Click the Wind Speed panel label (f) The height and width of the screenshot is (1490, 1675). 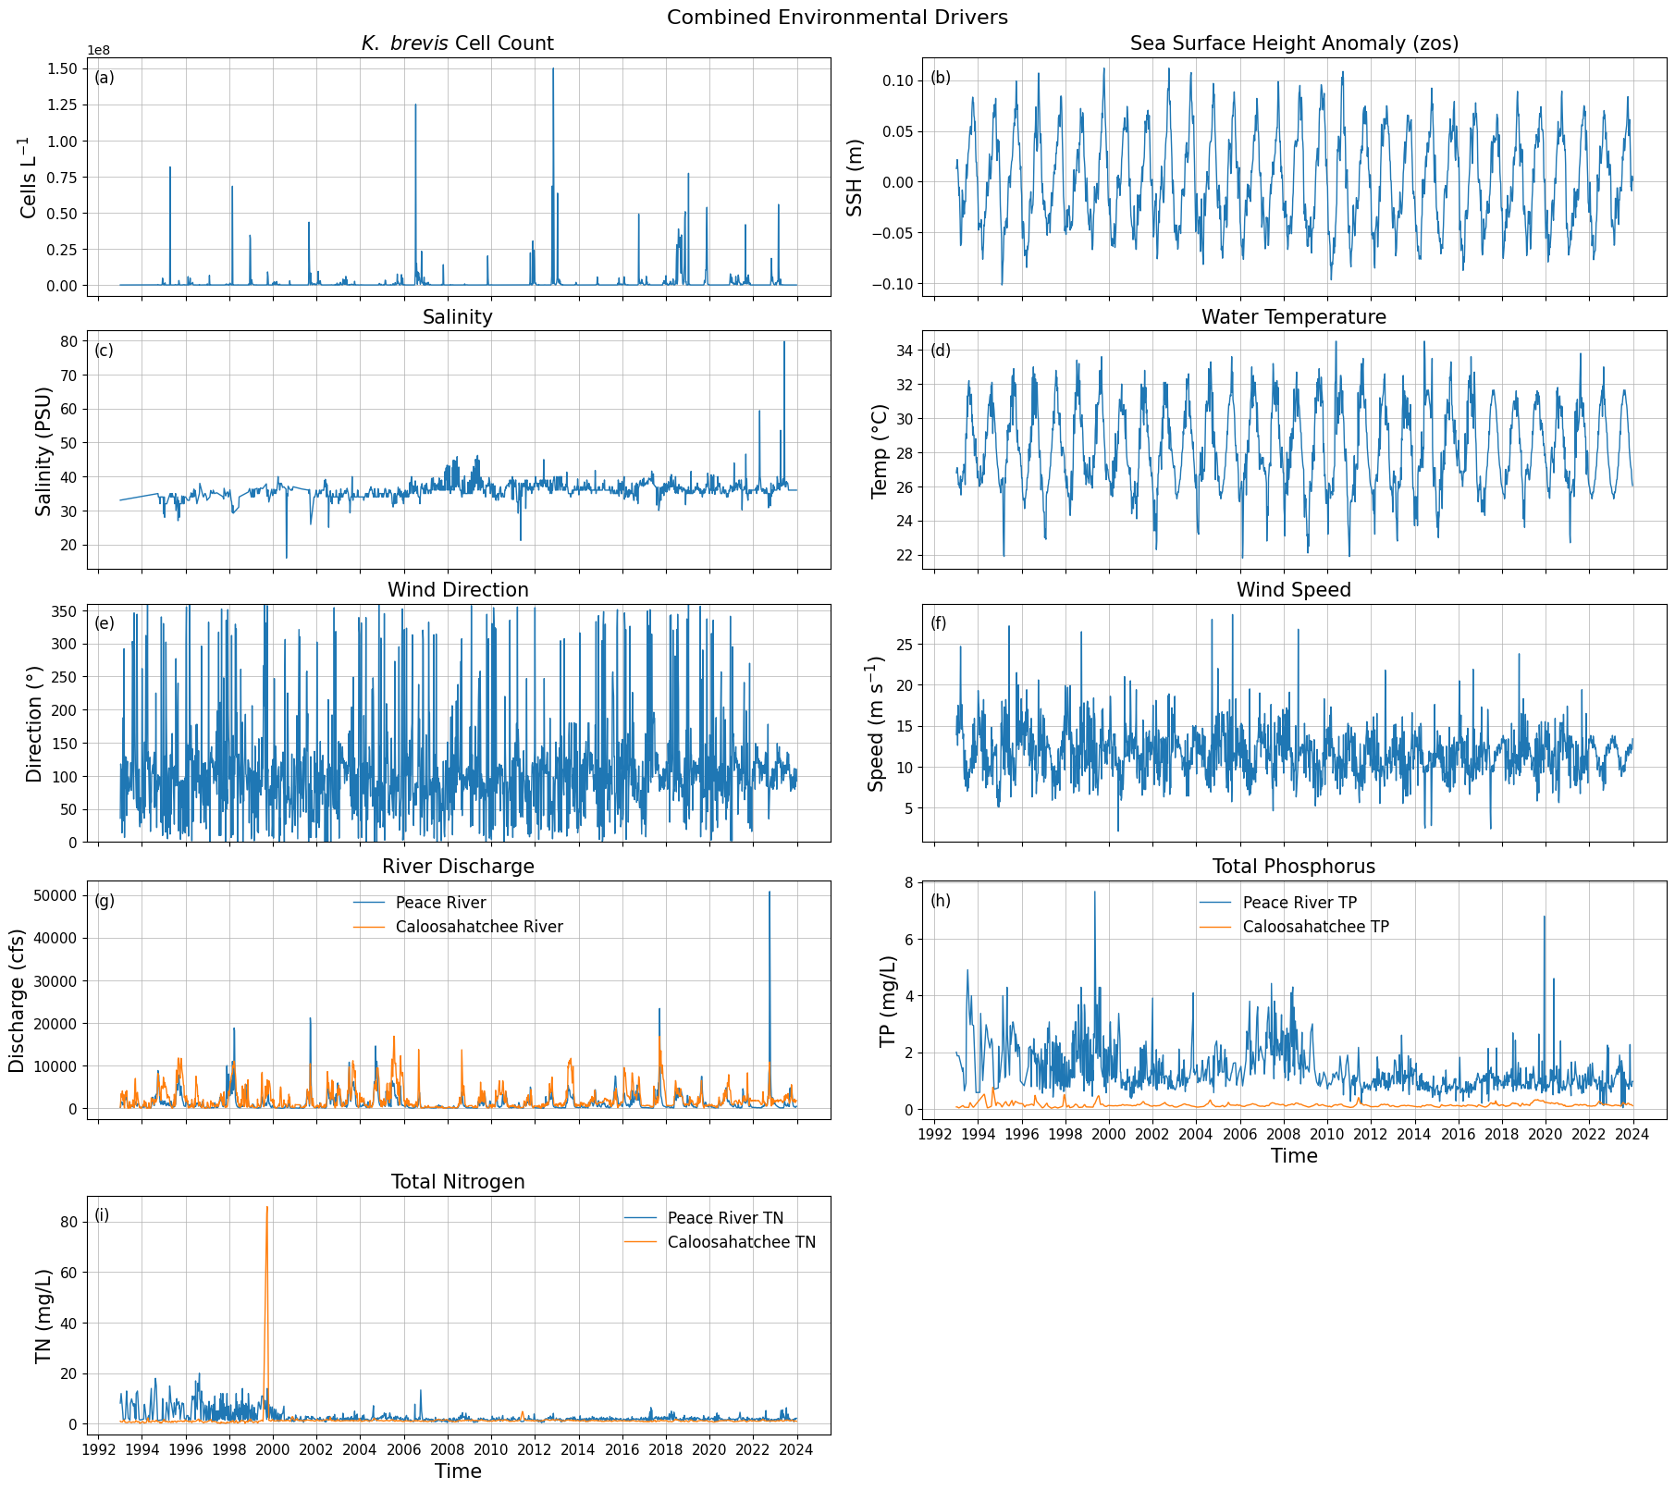pos(937,624)
